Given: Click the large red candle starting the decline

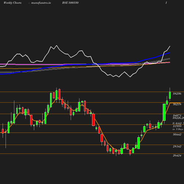Looking at the screenshot, I should (x=93, y=120).
